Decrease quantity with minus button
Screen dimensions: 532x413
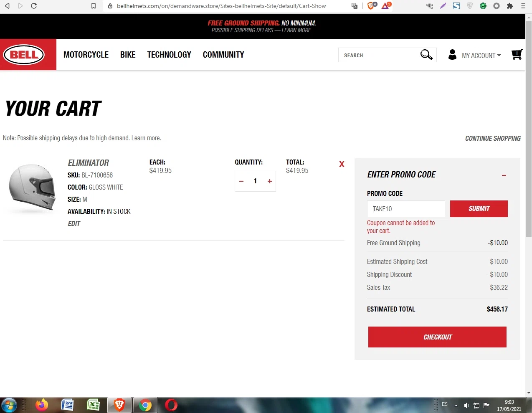point(241,181)
